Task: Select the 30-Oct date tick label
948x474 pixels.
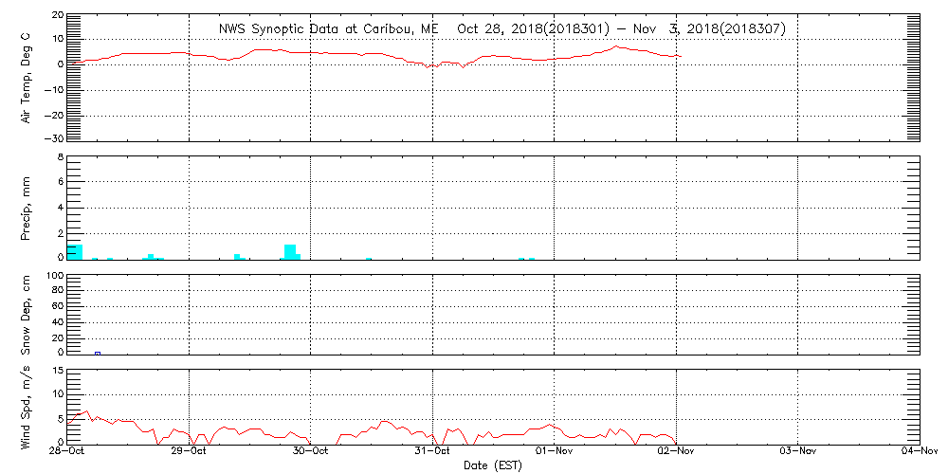Action: point(311,452)
